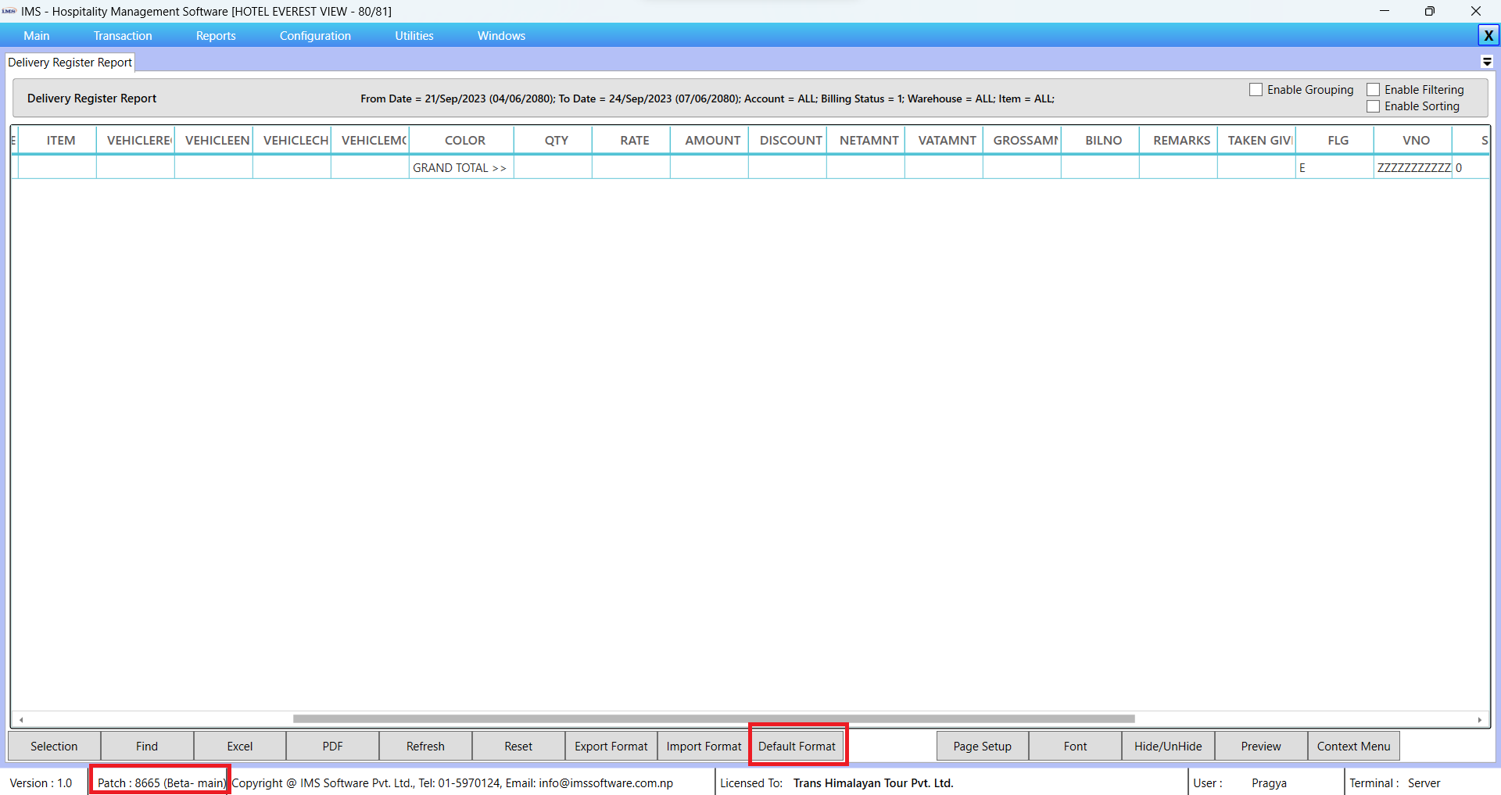Open the Reports menu
The image size is (1501, 795).
[216, 35]
